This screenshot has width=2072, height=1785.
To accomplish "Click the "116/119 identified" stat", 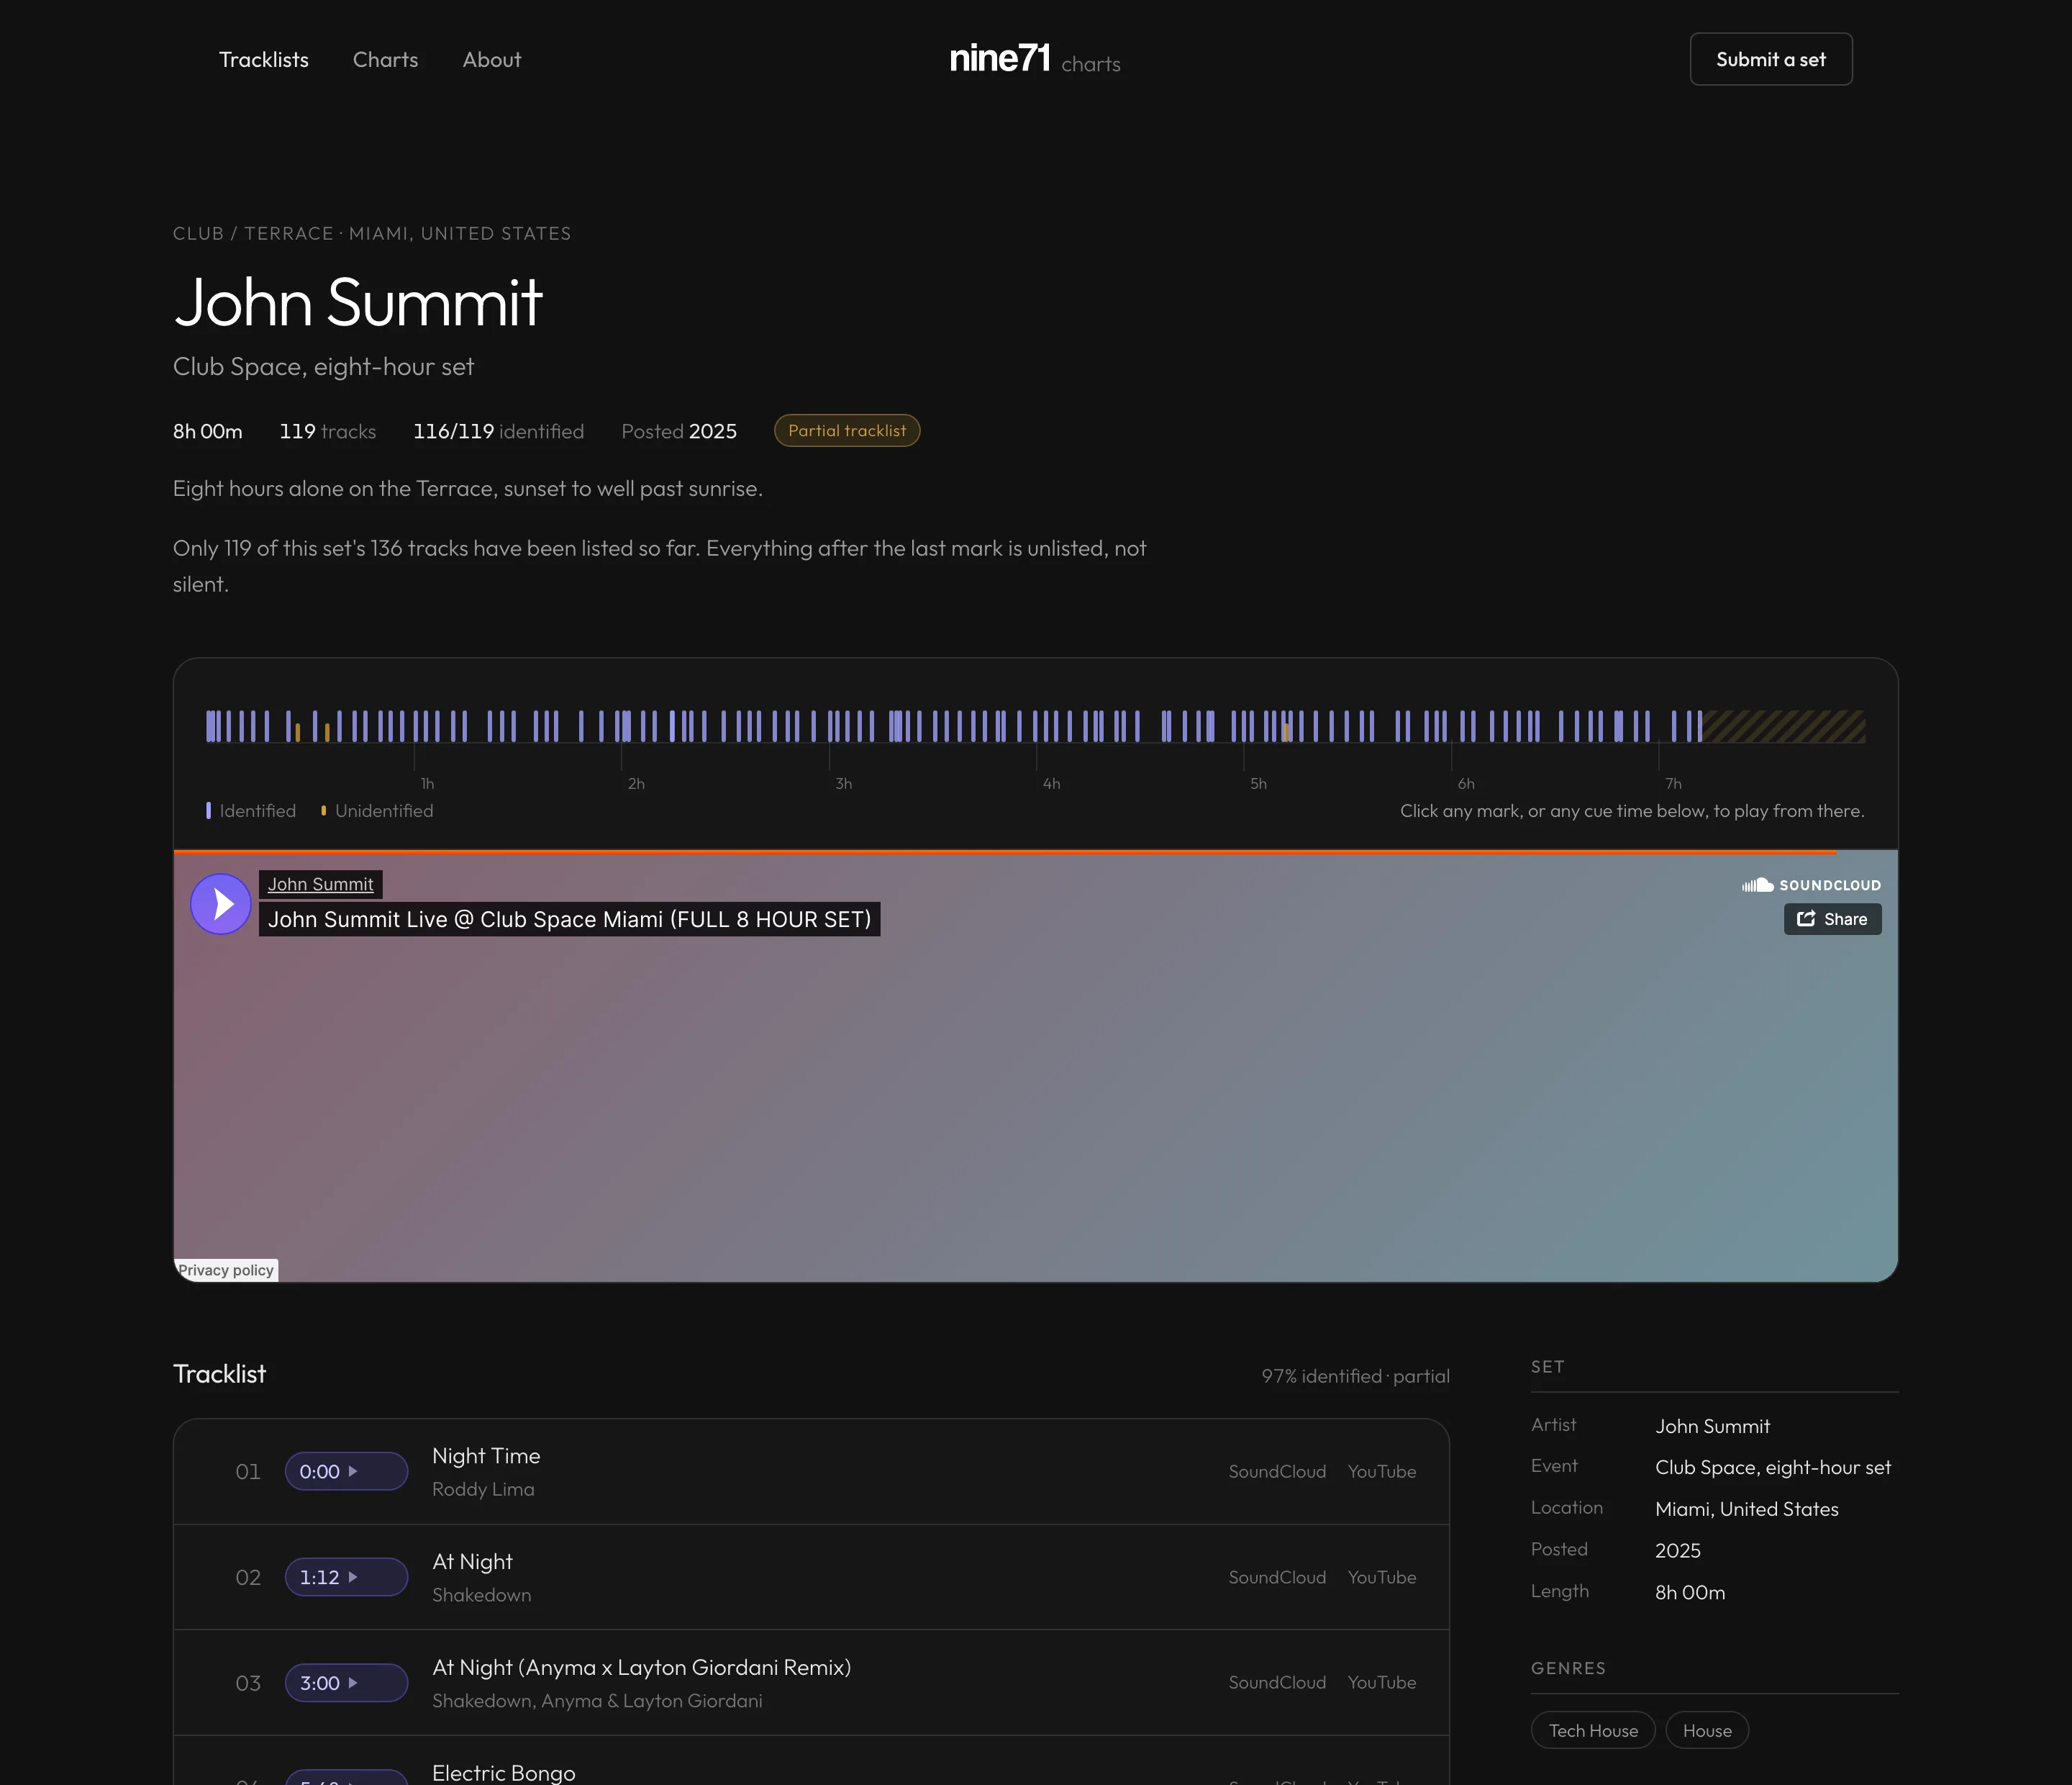I will (x=498, y=431).
